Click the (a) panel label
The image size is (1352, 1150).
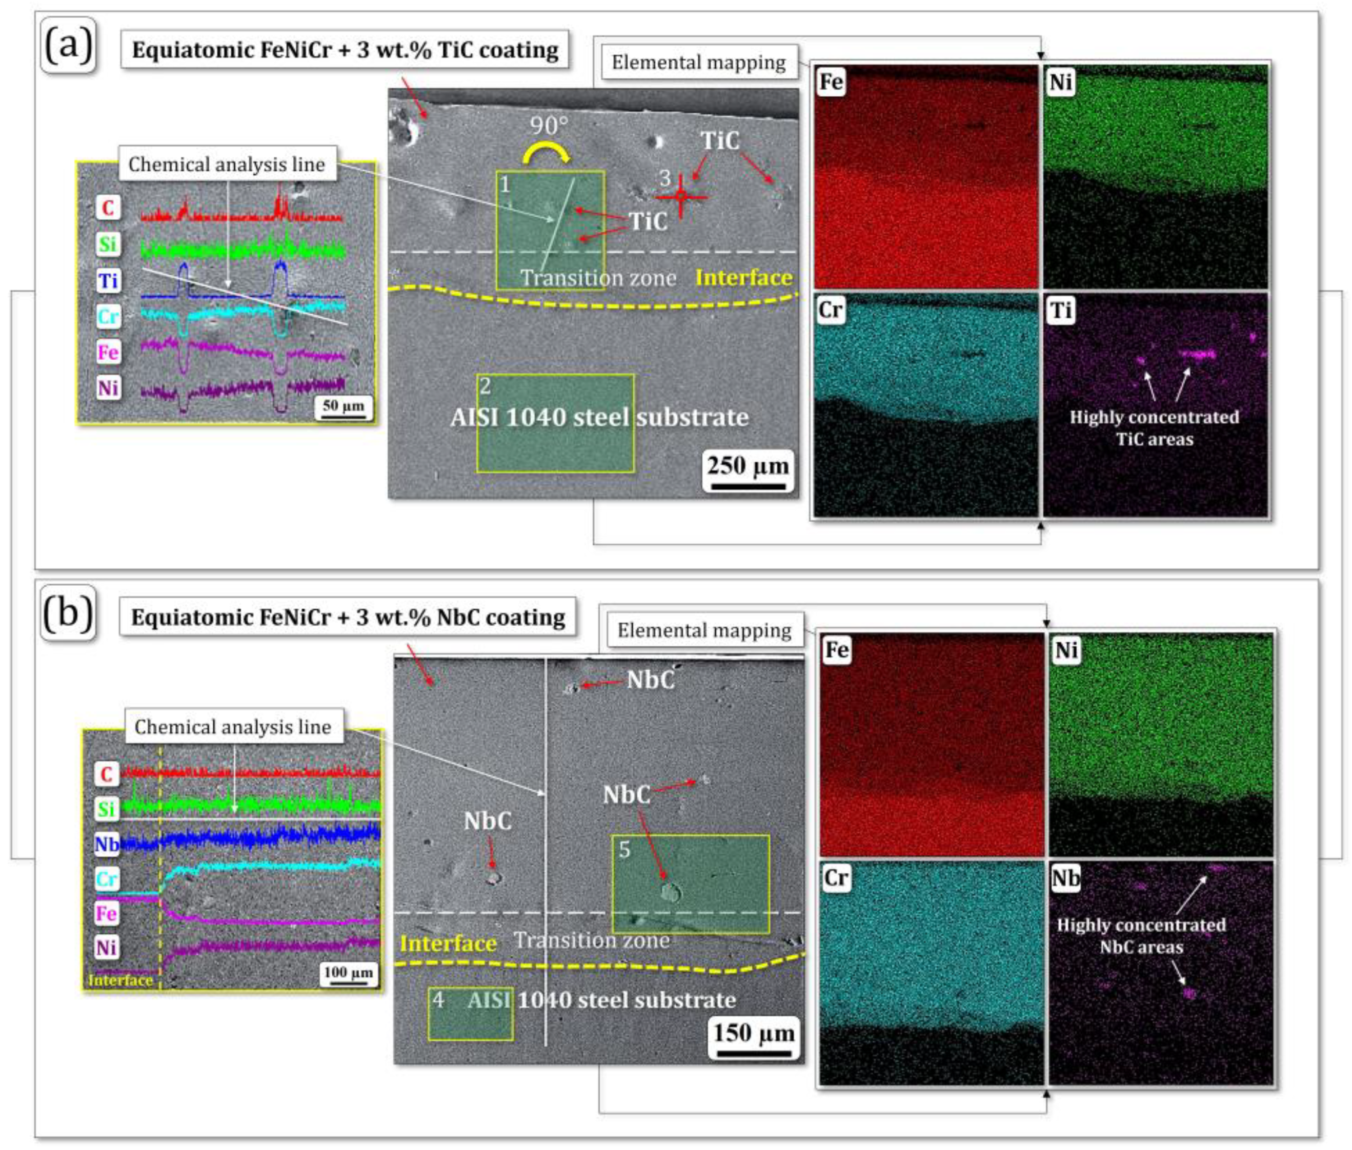[x=69, y=46]
